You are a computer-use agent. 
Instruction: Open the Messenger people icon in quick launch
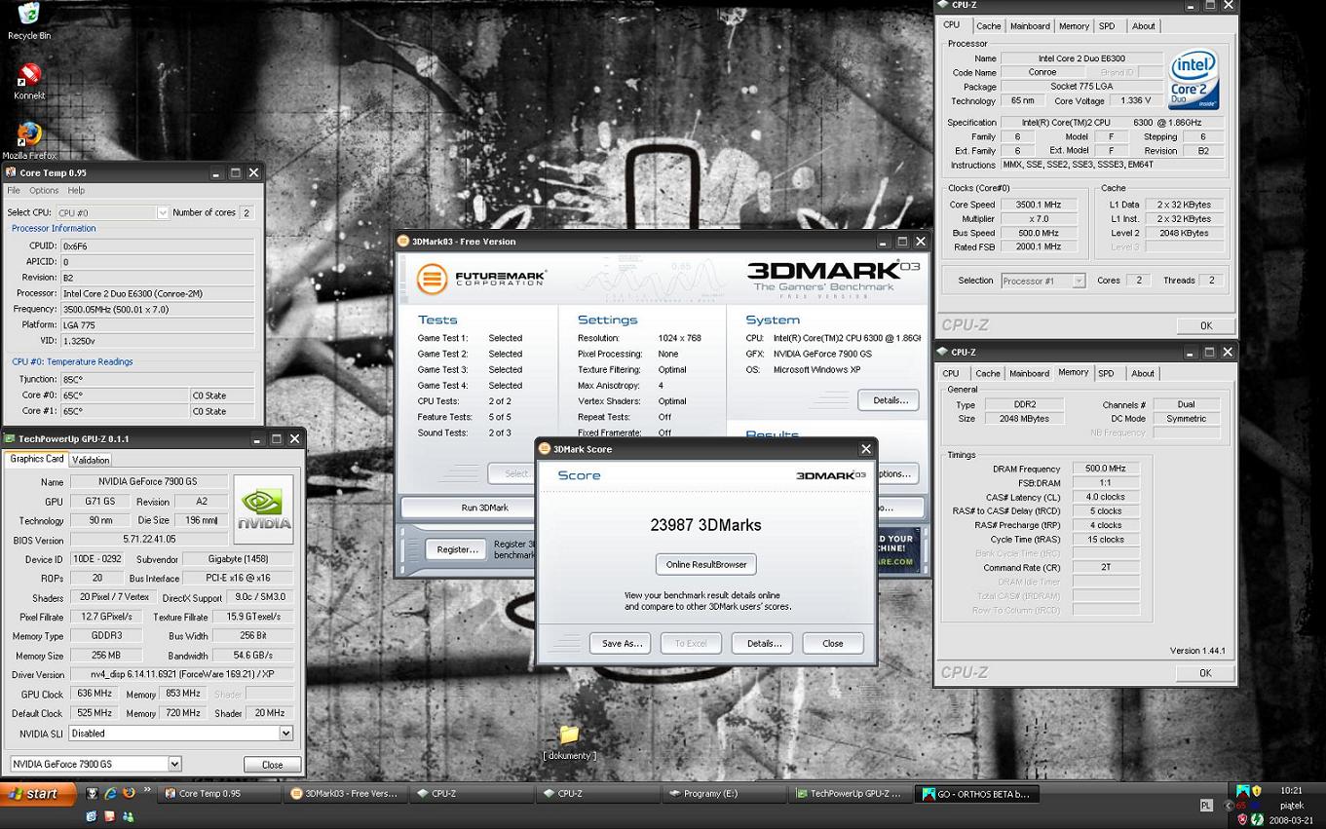(x=128, y=816)
